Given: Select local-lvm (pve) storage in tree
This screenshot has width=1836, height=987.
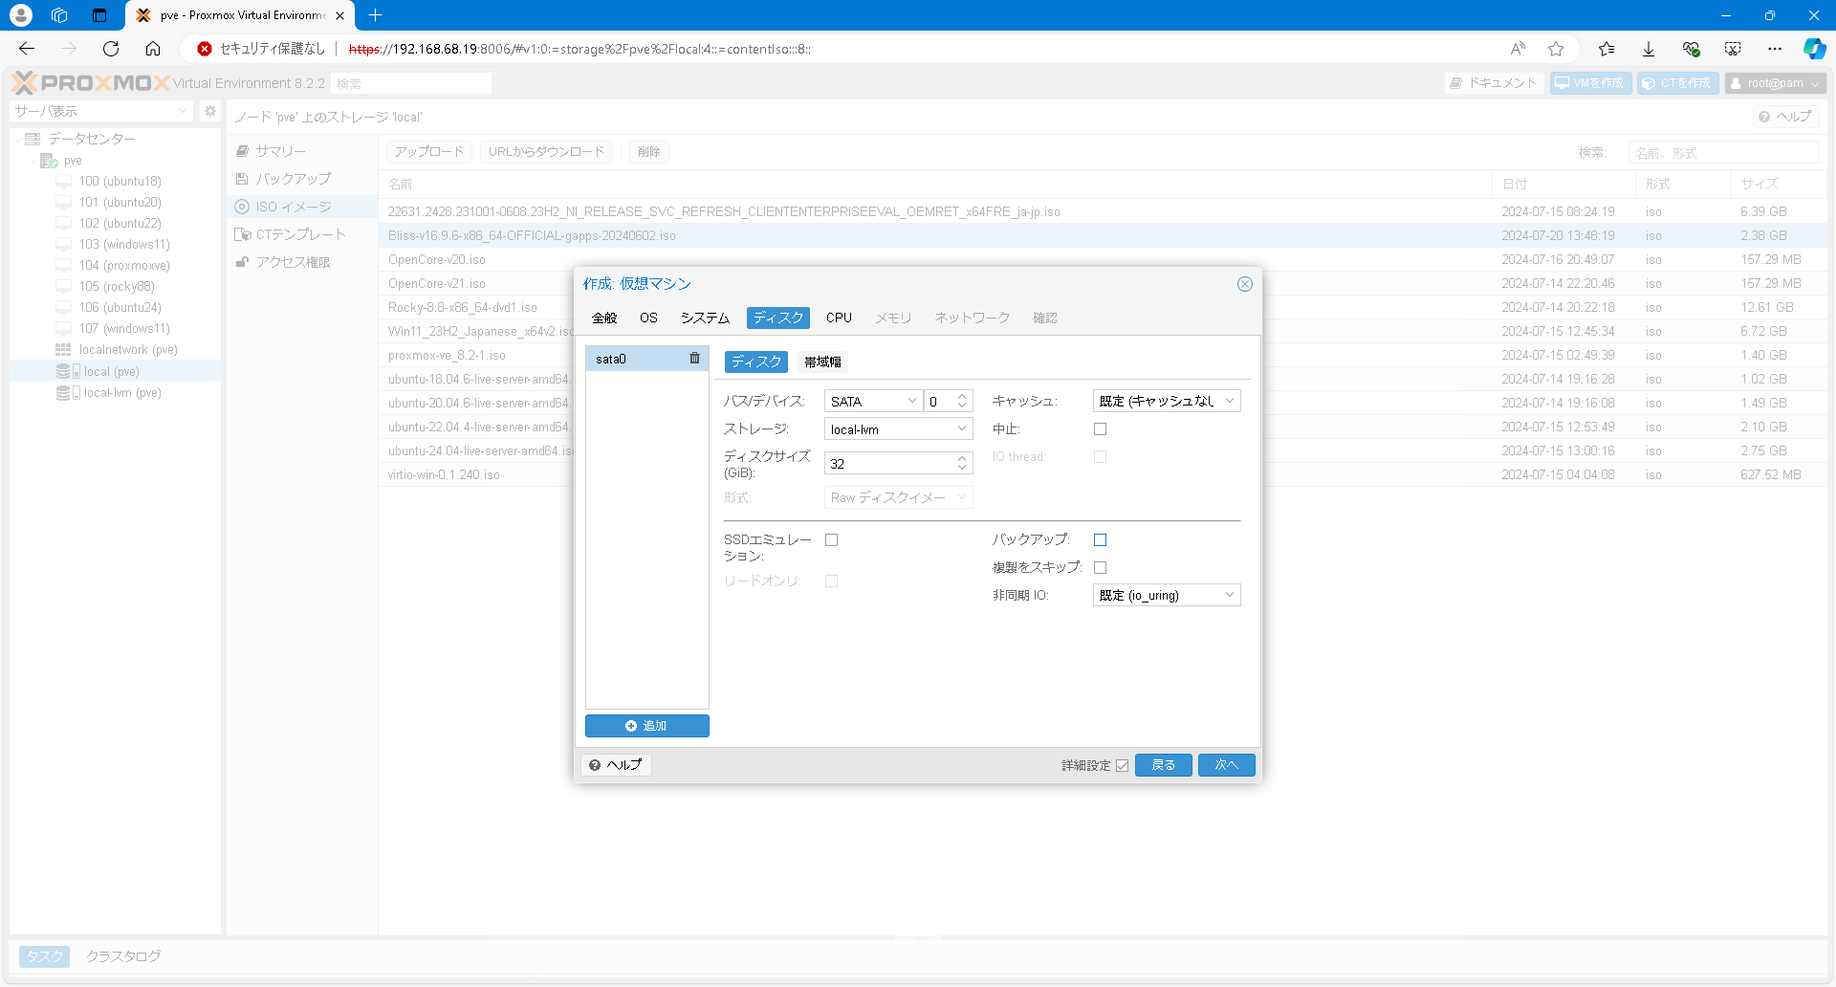Looking at the screenshot, I should coord(122,393).
